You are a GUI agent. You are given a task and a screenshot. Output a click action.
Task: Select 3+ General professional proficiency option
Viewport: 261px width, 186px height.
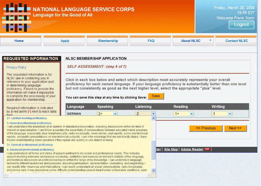point(30,145)
